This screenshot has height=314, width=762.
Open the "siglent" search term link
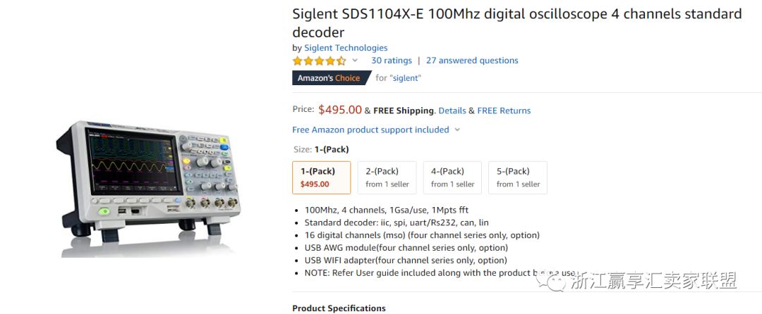click(x=405, y=78)
